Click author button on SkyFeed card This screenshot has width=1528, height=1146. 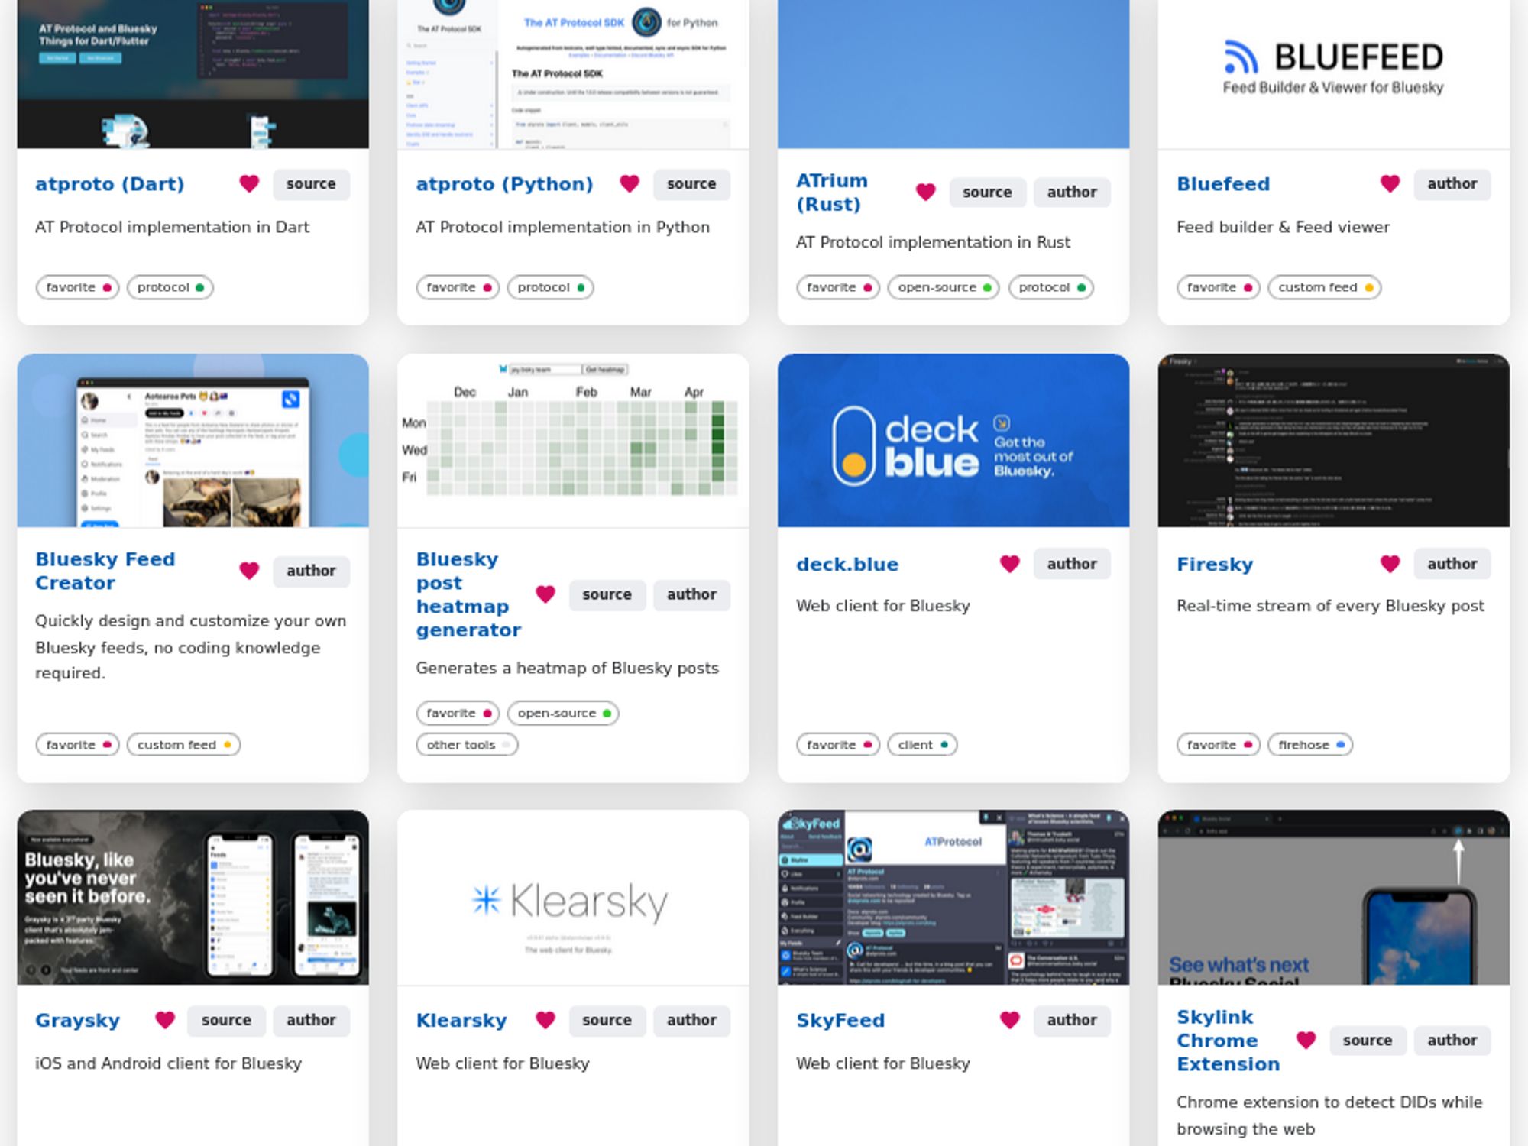tap(1072, 1020)
